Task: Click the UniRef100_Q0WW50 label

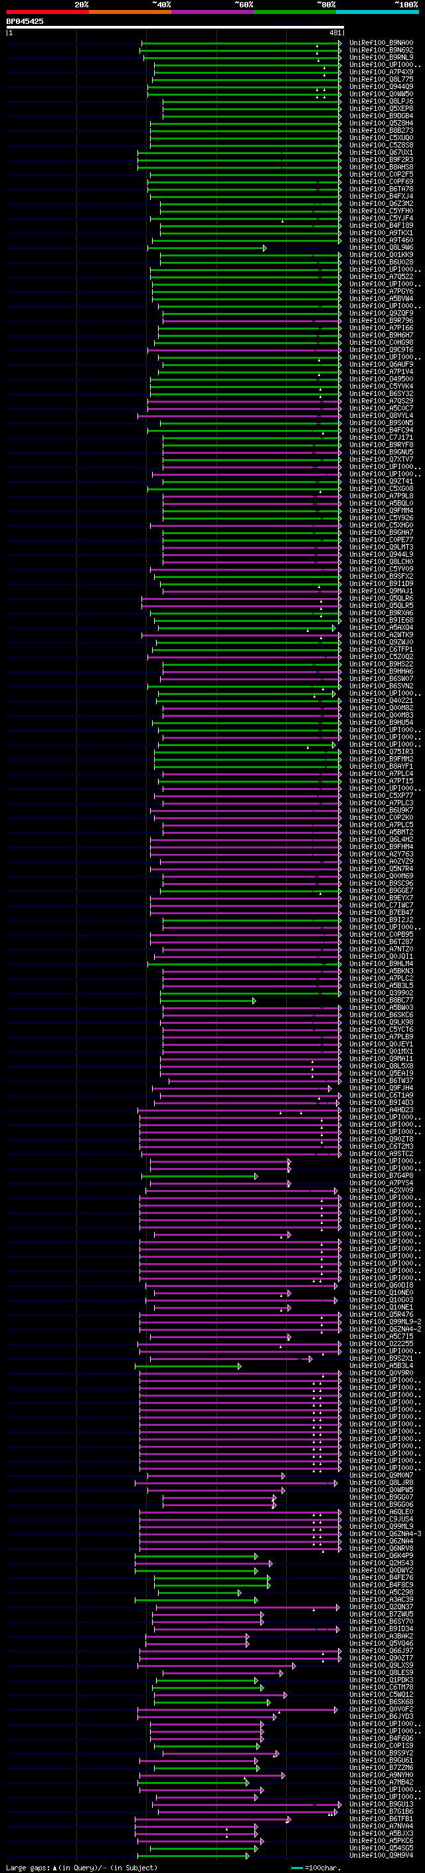Action: (381, 94)
